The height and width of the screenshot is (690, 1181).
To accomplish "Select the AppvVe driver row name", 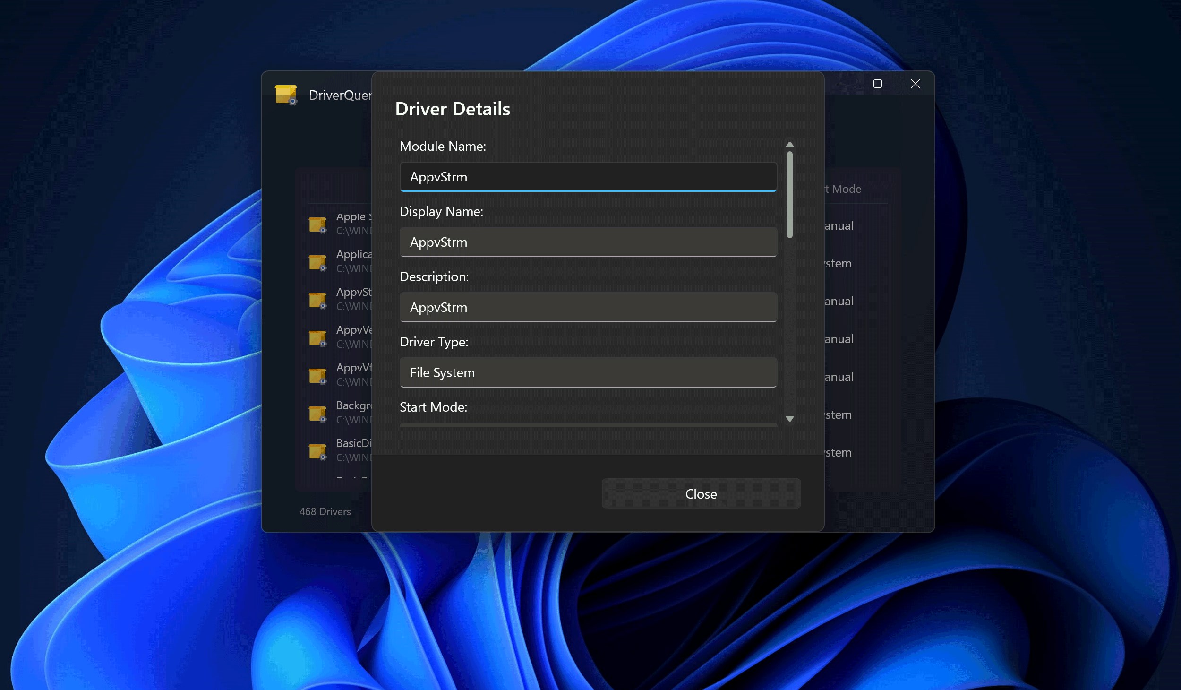I will (x=354, y=330).
